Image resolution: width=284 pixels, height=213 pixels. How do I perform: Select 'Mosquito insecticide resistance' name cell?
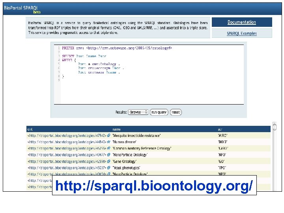[x=136, y=135]
